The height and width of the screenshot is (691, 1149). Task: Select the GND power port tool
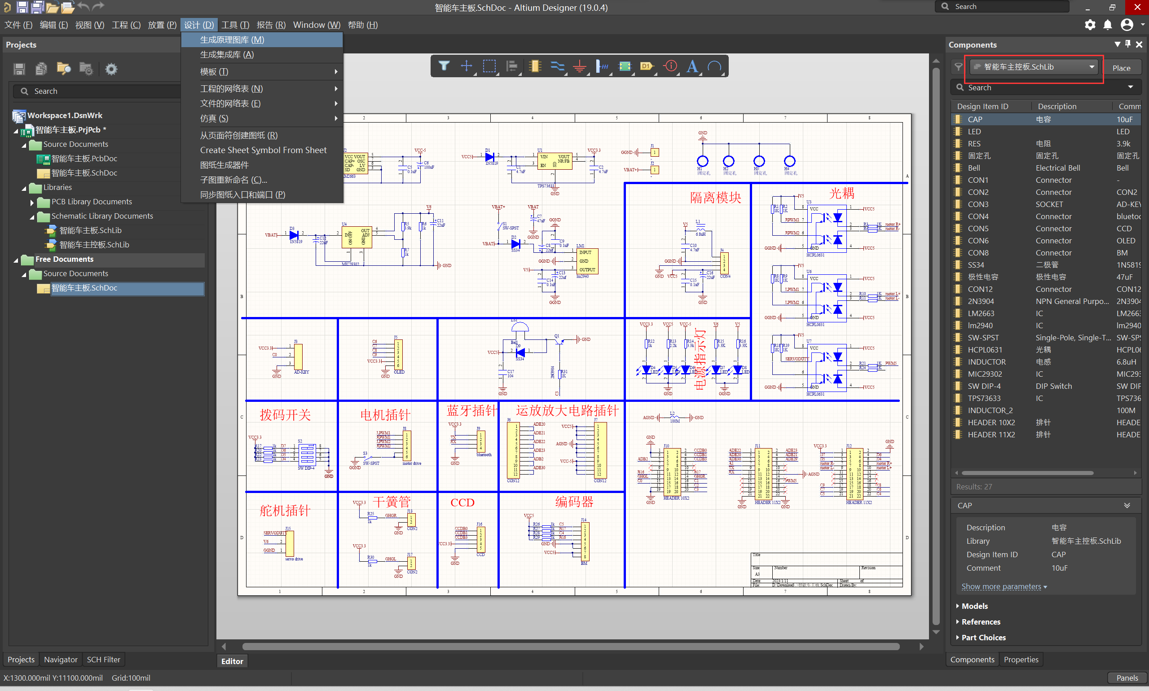581,66
